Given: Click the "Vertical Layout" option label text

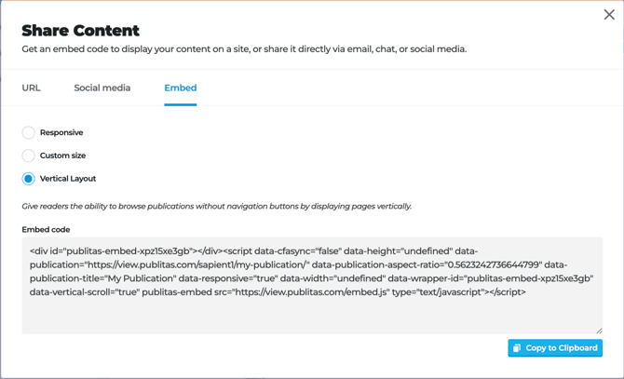Looking at the screenshot, I should [x=68, y=179].
